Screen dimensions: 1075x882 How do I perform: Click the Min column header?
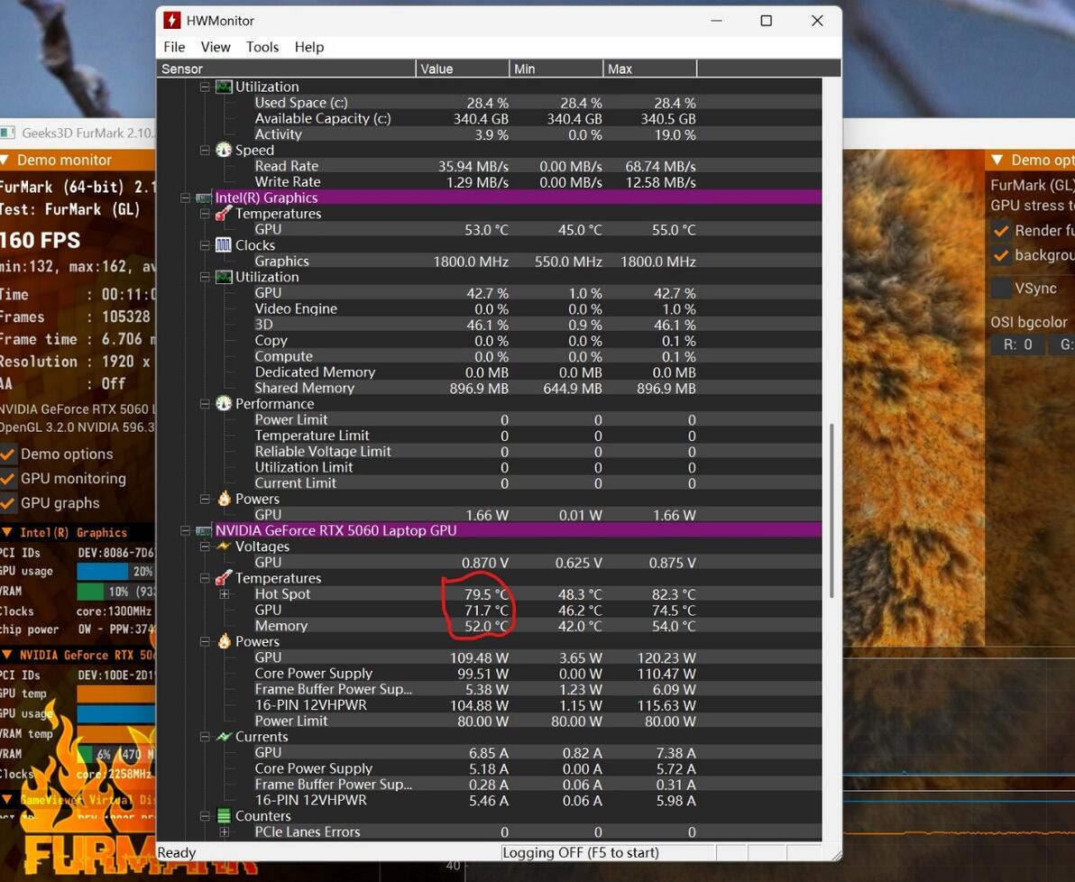[x=556, y=69]
